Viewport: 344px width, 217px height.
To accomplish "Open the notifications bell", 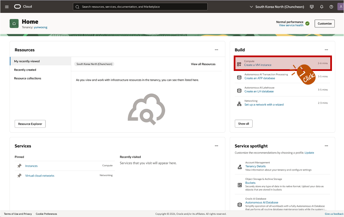I will 322,7.
